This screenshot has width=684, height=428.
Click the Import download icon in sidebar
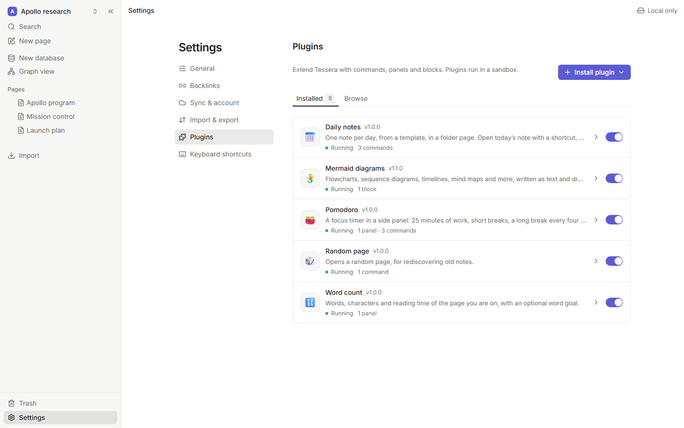(11, 156)
